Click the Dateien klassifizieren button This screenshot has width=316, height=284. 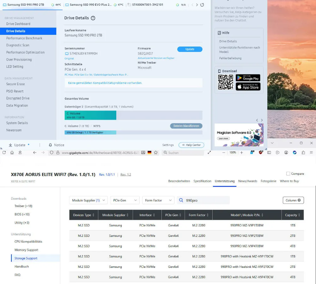(x=186, y=126)
